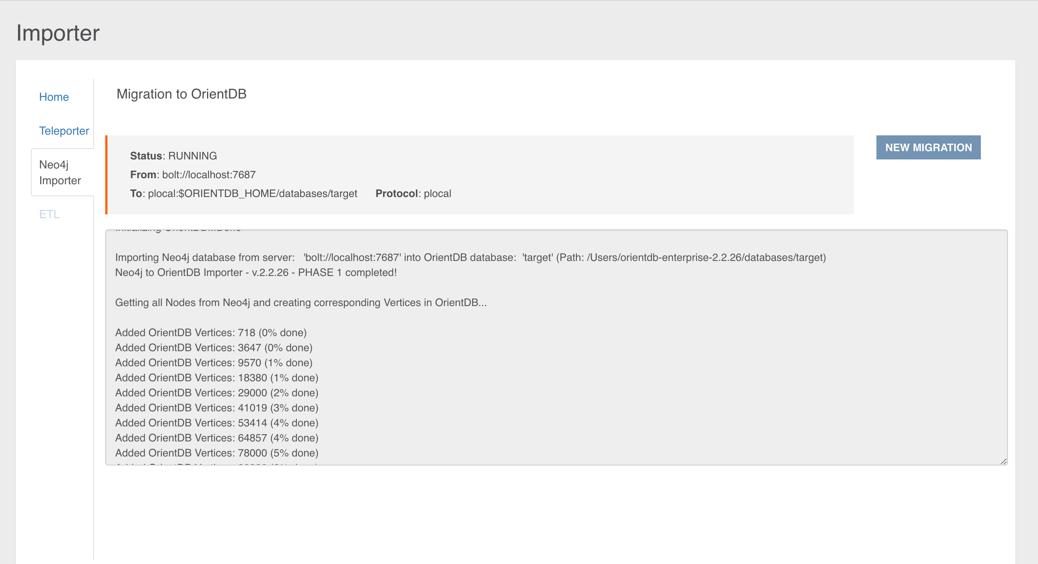Screen dimensions: 1038x564
Task: Click the 41019 vertices (3% done) line
Action: coord(216,408)
